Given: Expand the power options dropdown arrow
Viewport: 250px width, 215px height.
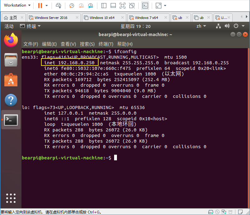Looking at the screenshot, I should 47,6.
